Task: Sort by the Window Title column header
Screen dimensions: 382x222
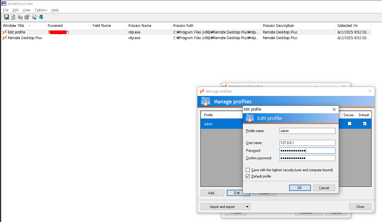Action: click(23, 26)
